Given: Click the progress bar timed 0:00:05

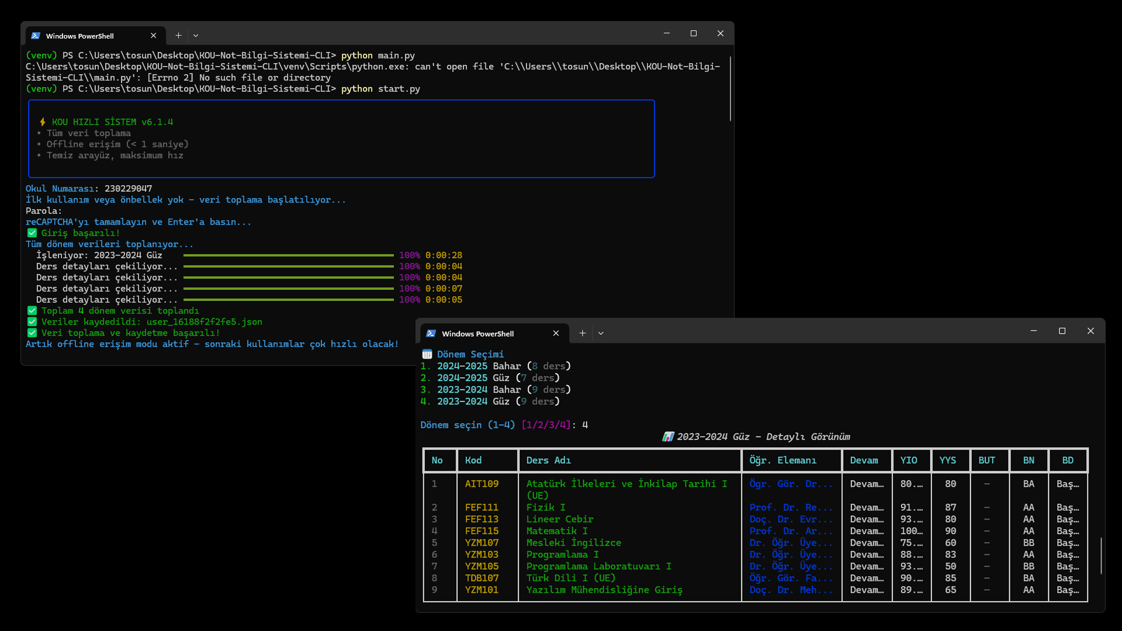Looking at the screenshot, I should point(288,300).
